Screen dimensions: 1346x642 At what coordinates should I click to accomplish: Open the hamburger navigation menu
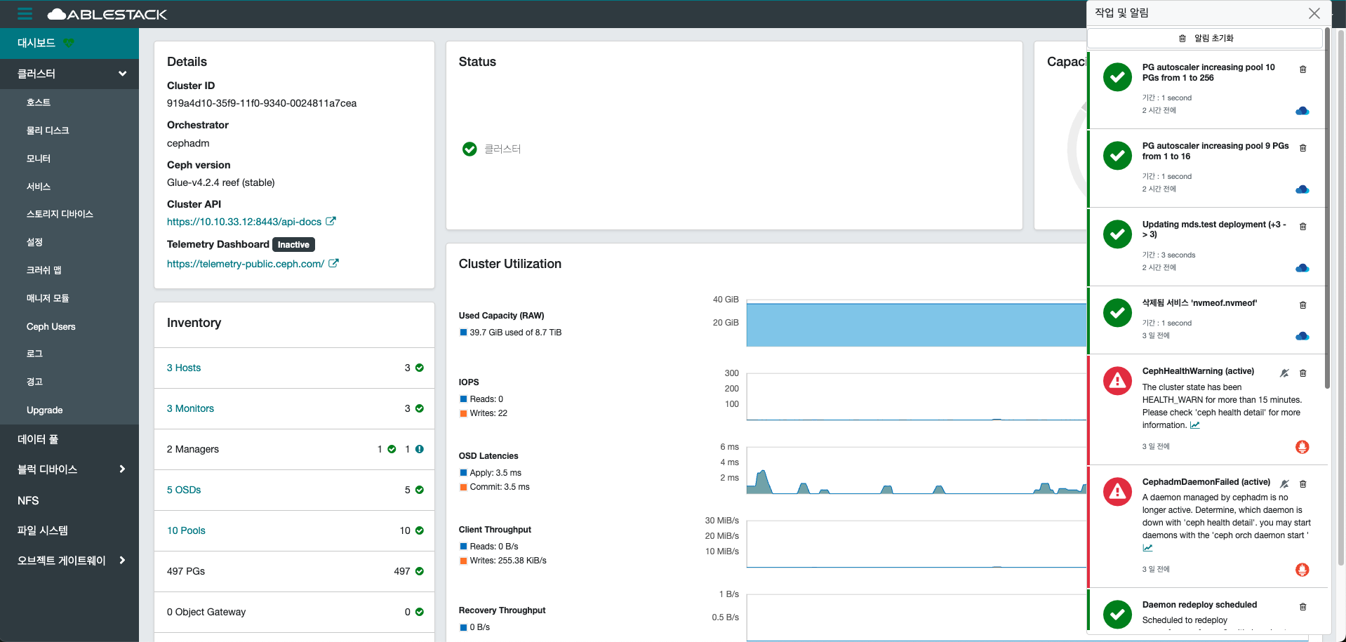25,14
